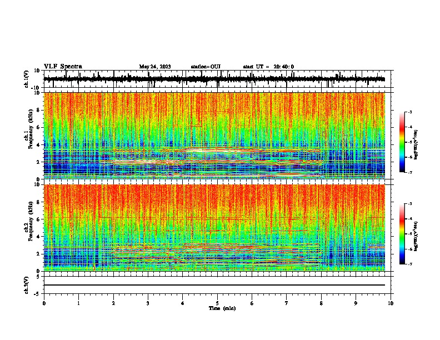The width and height of the screenshot is (440, 340).
Task: Click the "6" kHz tick of ch.2 spectrogram
Action: pos(38,219)
